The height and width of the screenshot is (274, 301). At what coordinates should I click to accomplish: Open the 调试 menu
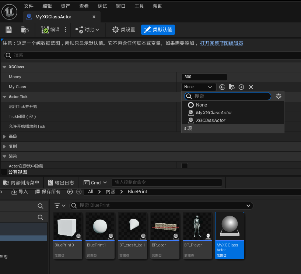point(102,6)
